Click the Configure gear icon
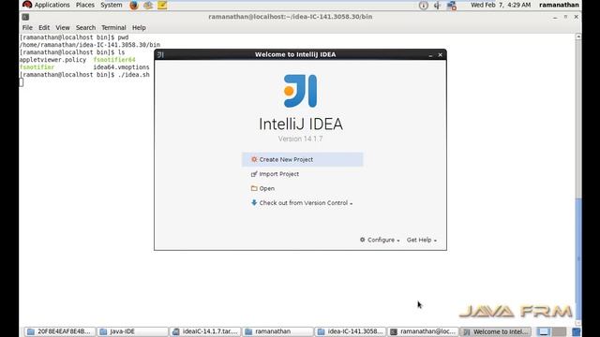The height and width of the screenshot is (337, 600). [363, 240]
